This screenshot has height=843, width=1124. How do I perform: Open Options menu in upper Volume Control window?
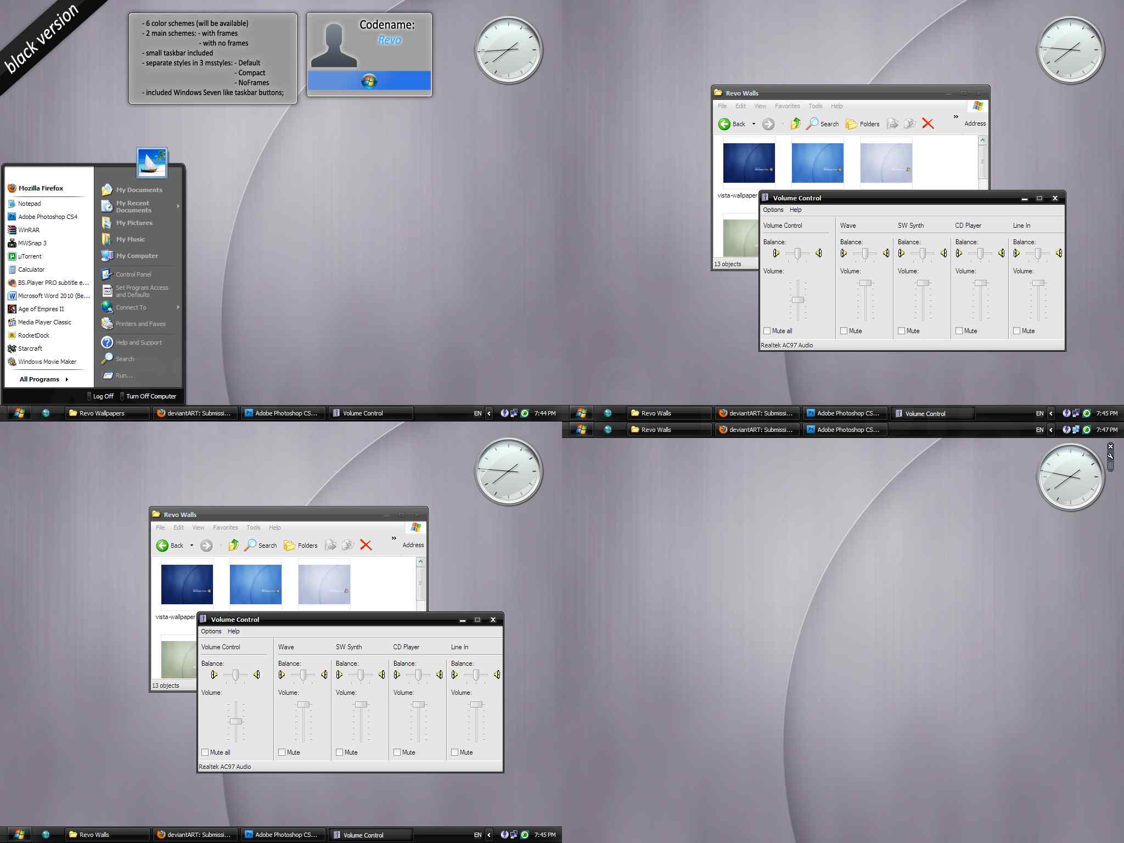[773, 210]
